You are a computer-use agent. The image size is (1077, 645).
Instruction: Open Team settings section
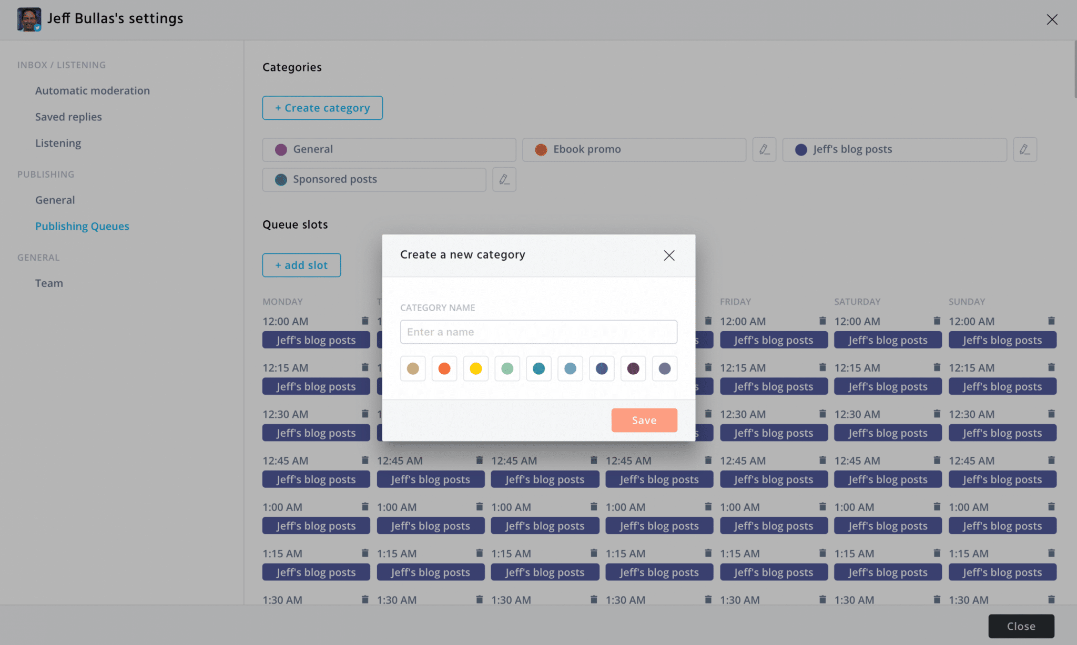coord(49,283)
